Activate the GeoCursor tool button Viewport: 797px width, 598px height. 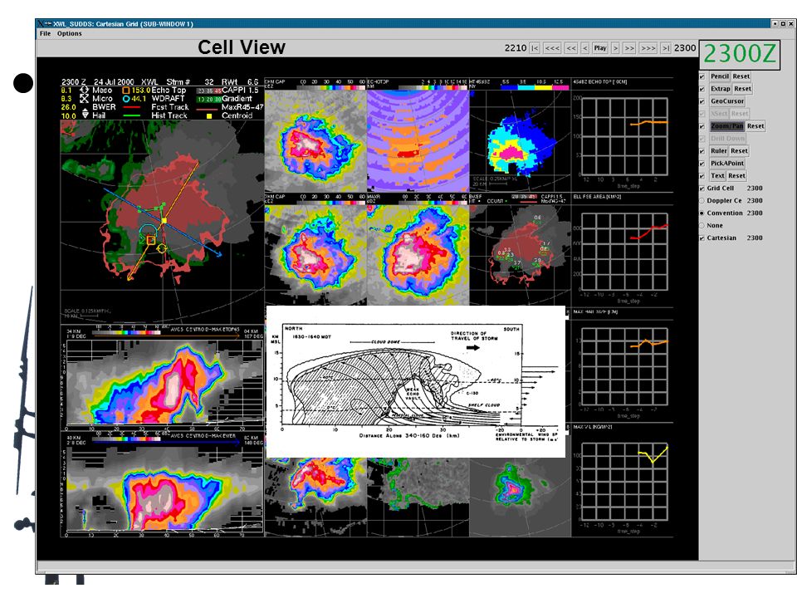click(727, 101)
